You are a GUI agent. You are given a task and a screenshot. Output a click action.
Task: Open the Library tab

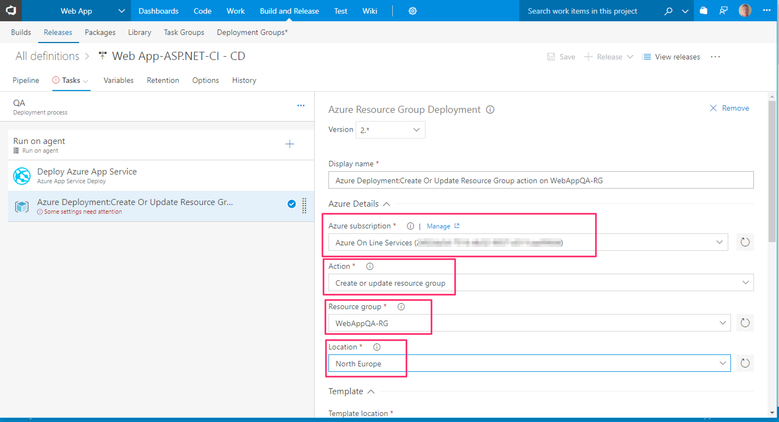(x=139, y=32)
